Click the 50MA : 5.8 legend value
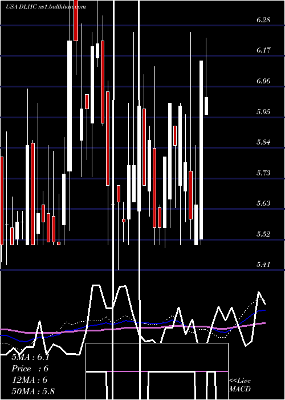 (x=33, y=391)
